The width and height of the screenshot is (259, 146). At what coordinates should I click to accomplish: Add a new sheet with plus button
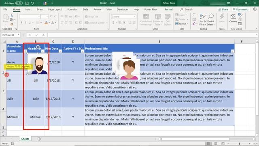(39, 139)
